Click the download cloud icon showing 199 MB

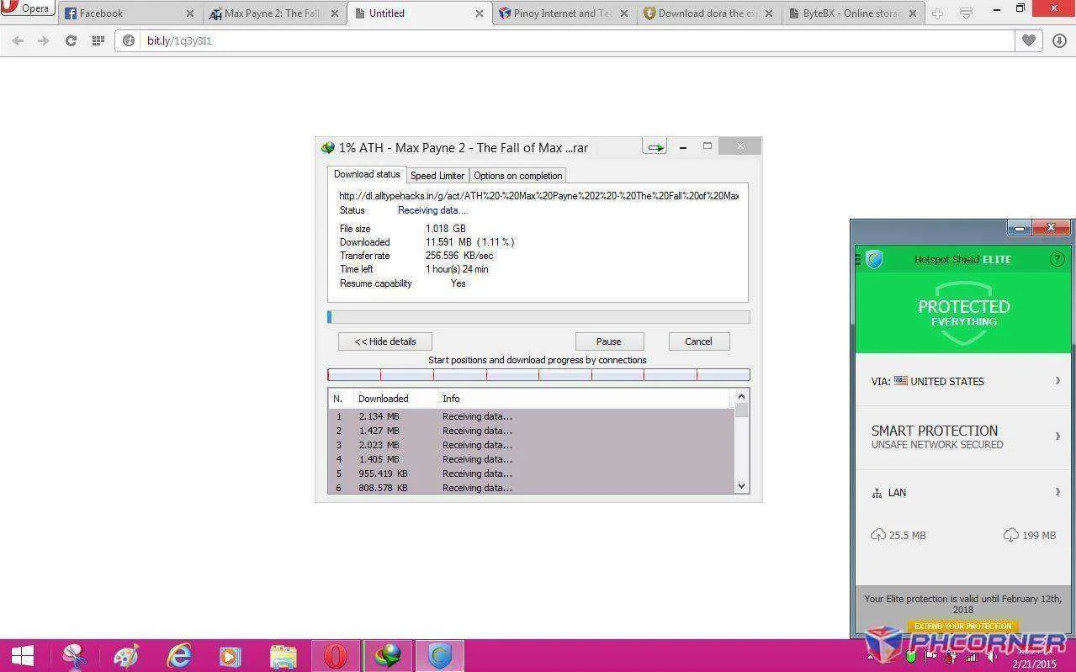tap(1010, 535)
